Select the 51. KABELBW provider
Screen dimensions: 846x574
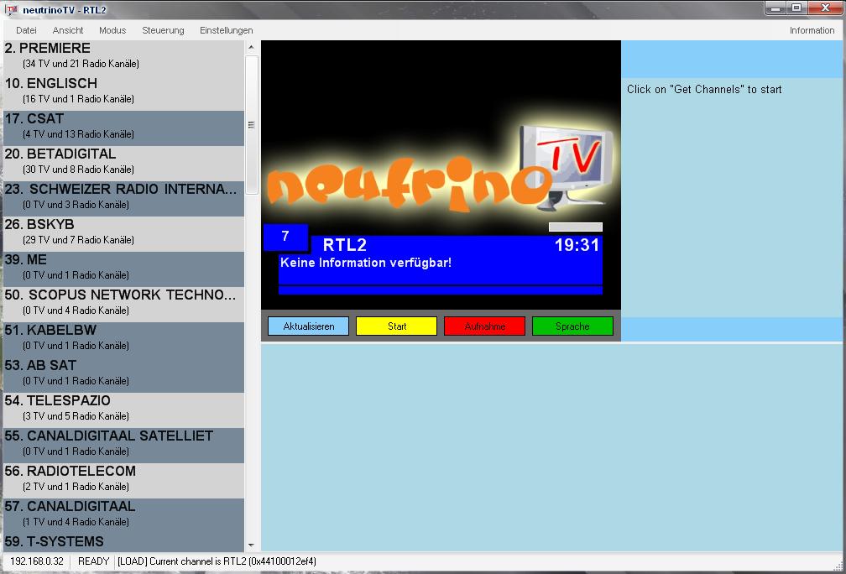point(123,340)
